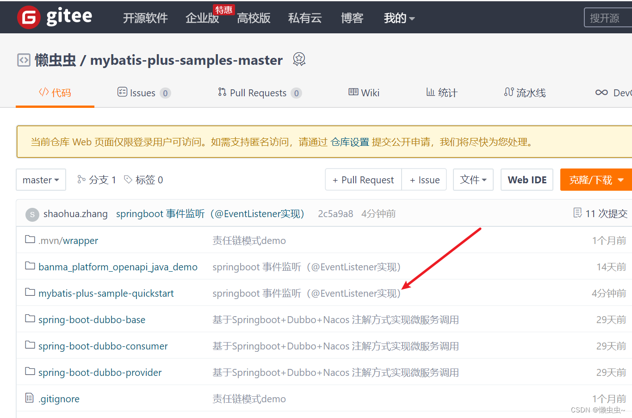Open the mybatis-plus-sample-quickstart folder

[x=106, y=293]
